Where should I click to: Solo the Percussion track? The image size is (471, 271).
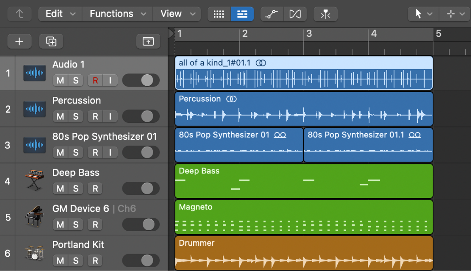tap(76, 116)
